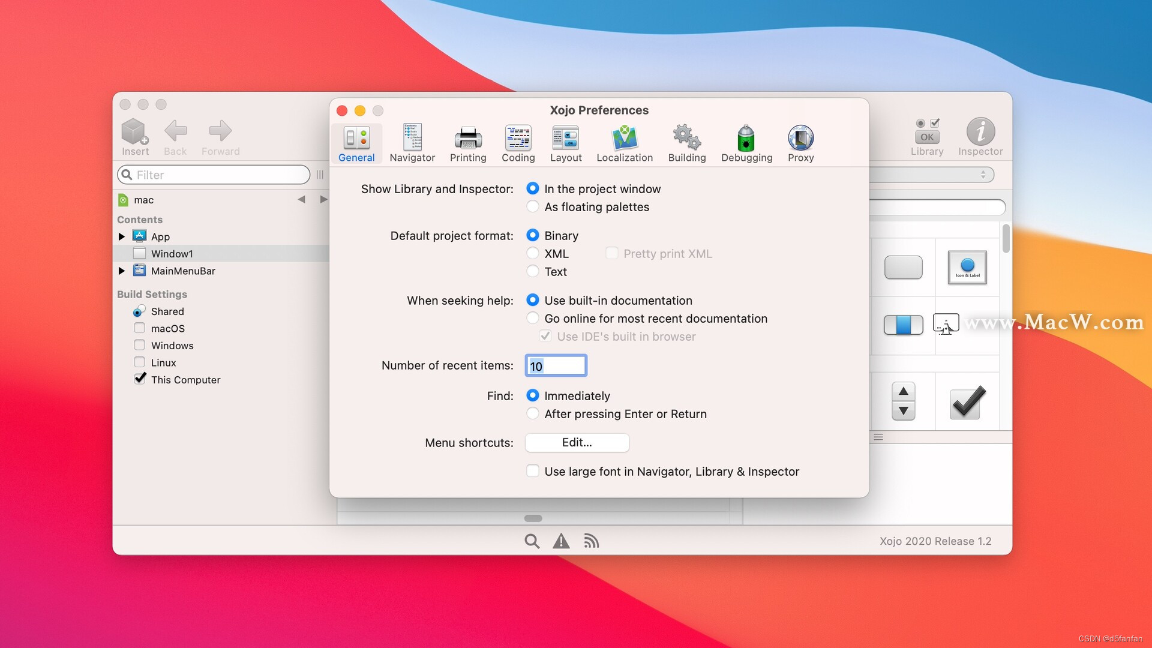Click the Xojo 2020 Release 1.2 text

[935, 541]
